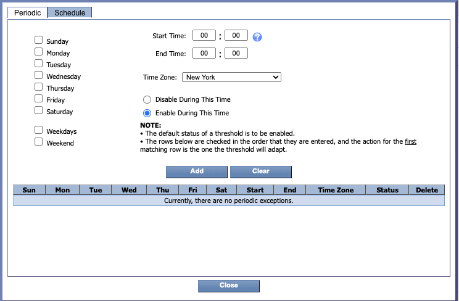
Task: Click the Mon column header
Action: coord(62,190)
